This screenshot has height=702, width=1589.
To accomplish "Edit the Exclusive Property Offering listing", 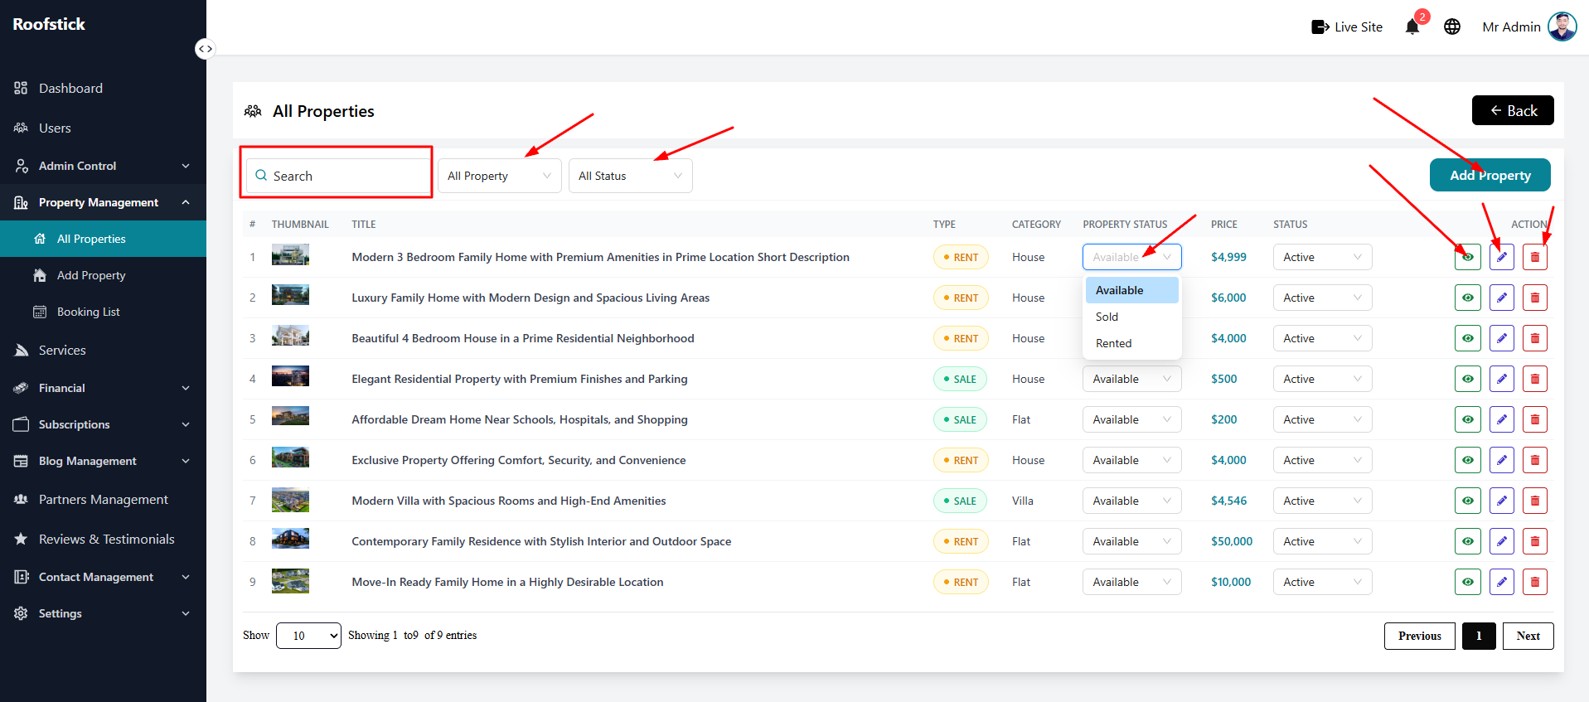I will 1502,460.
